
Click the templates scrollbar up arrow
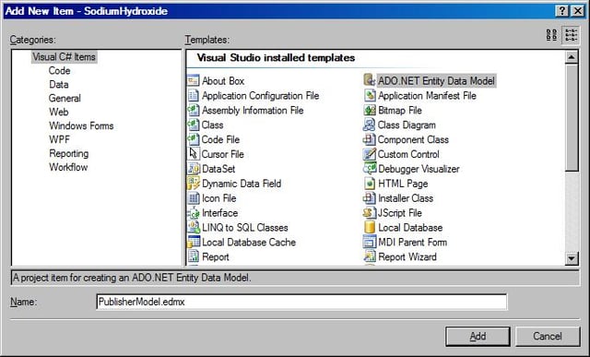(x=572, y=57)
